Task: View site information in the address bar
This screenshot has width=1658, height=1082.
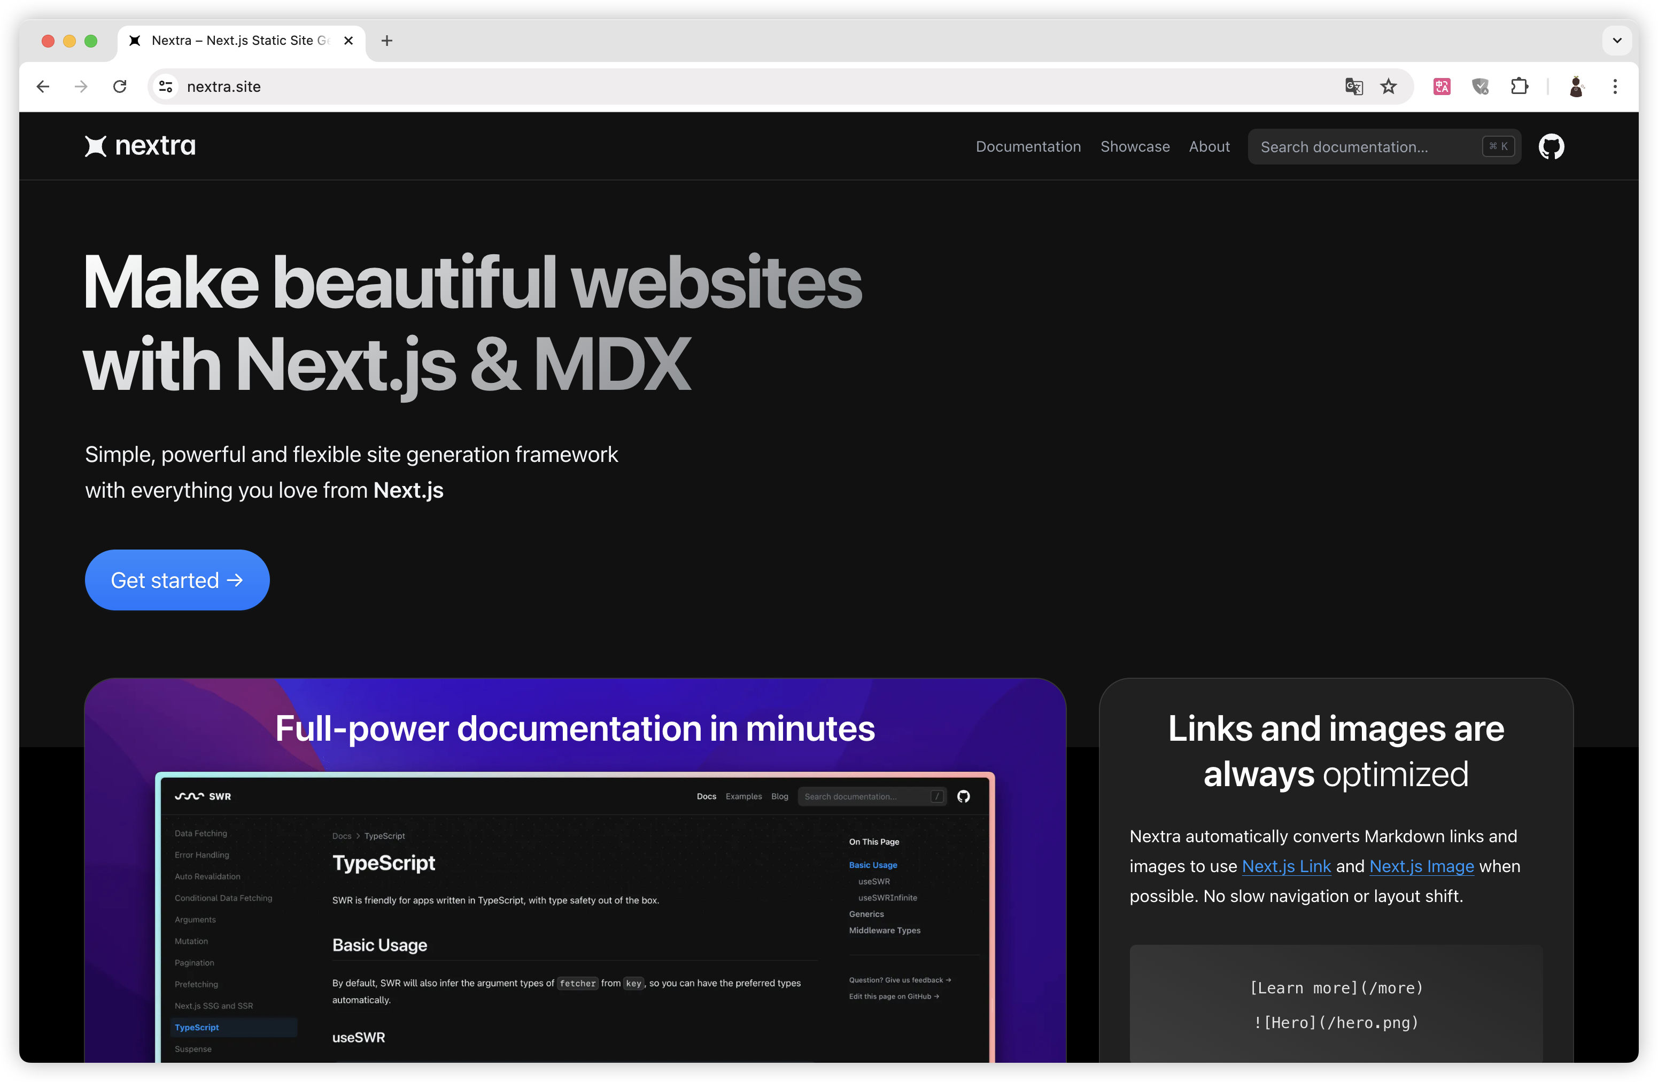Action: pyautogui.click(x=166, y=87)
